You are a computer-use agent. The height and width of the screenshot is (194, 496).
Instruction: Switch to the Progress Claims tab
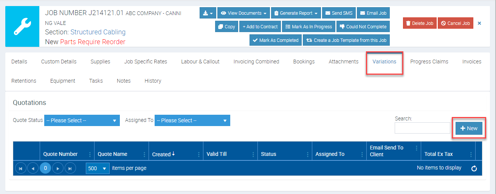pos(429,62)
